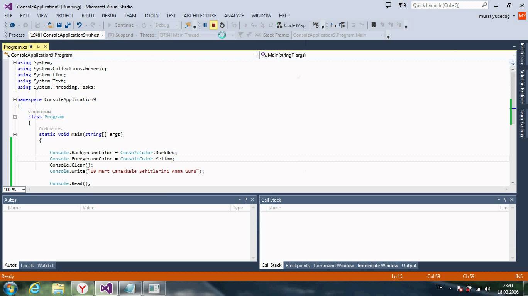Pause debugging with Break All
The height and width of the screenshot is (296, 528).
tap(205, 25)
